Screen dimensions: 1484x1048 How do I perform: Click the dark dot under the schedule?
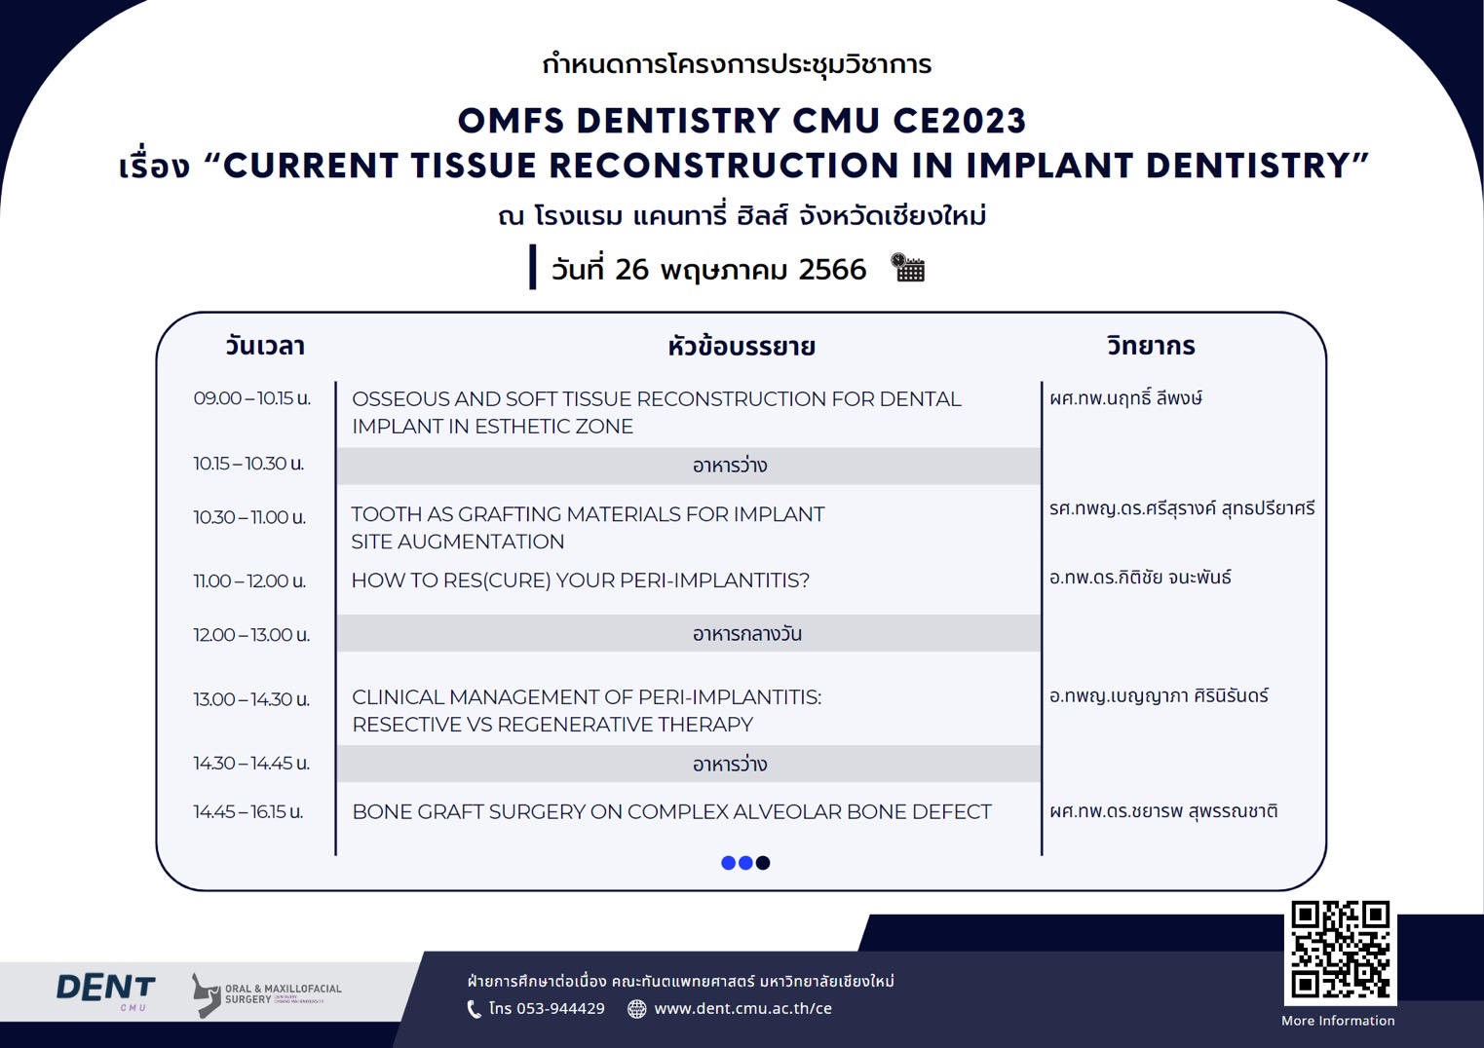[x=763, y=863]
